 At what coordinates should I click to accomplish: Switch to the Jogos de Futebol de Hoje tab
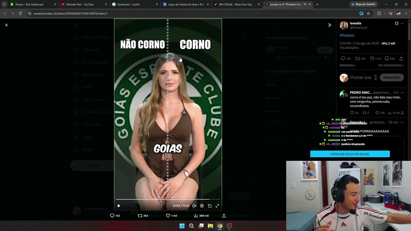pyautogui.click(x=186, y=4)
